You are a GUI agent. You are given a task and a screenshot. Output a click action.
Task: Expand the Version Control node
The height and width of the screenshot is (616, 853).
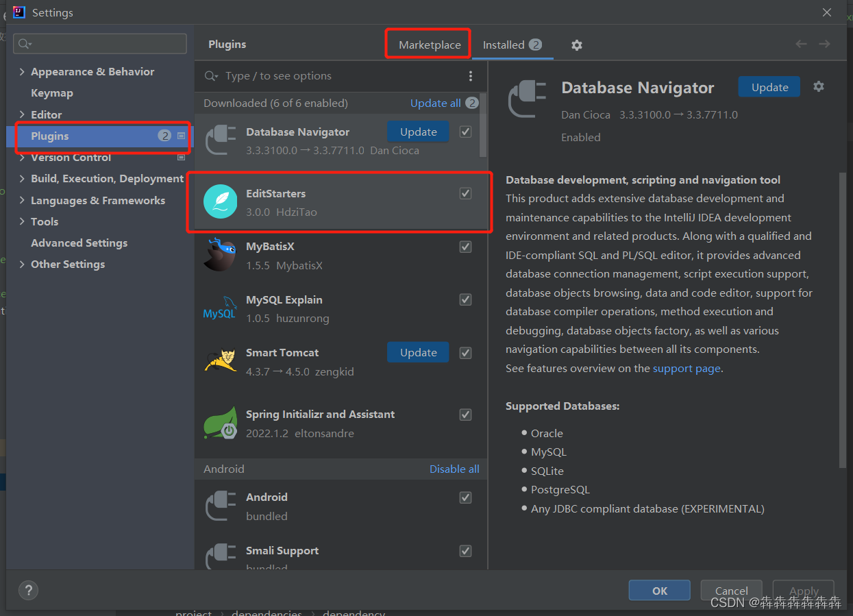click(23, 158)
